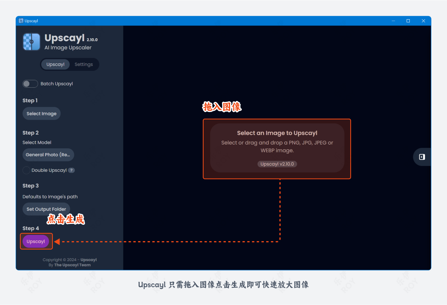Click the blue app icon above AI Image Upscaler
447x305 pixels.
31,42
